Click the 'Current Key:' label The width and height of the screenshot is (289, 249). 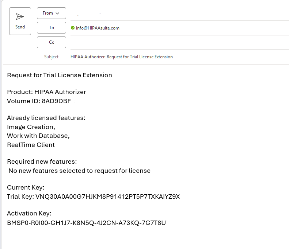click(26, 187)
